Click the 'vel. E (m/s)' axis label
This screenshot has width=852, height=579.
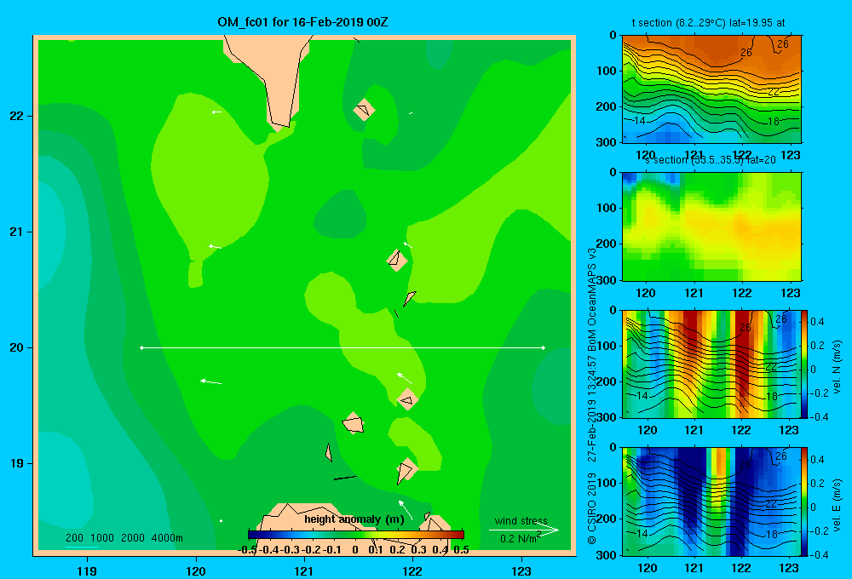click(837, 505)
